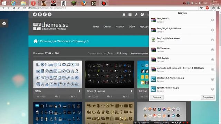Bookmark page with heart icon

point(201,8)
